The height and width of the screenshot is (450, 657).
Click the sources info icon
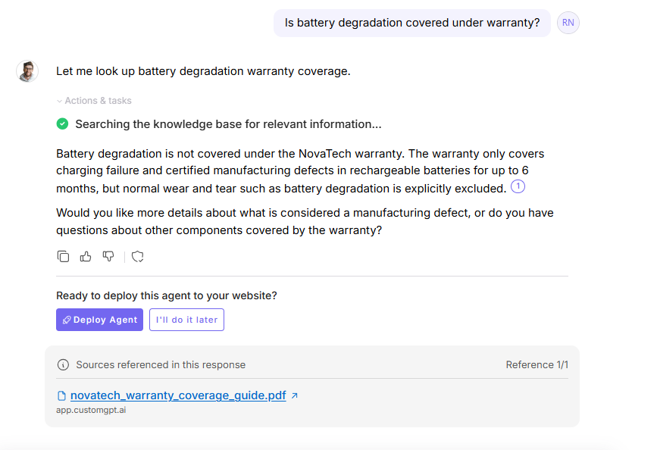coord(63,365)
